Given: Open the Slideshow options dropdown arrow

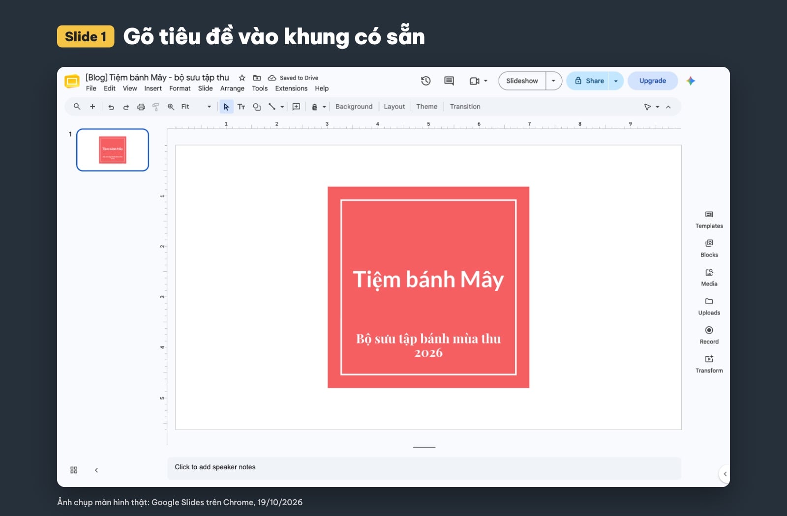Looking at the screenshot, I should (554, 81).
